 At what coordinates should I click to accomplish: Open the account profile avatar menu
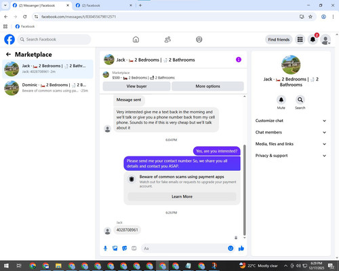[x=325, y=39]
